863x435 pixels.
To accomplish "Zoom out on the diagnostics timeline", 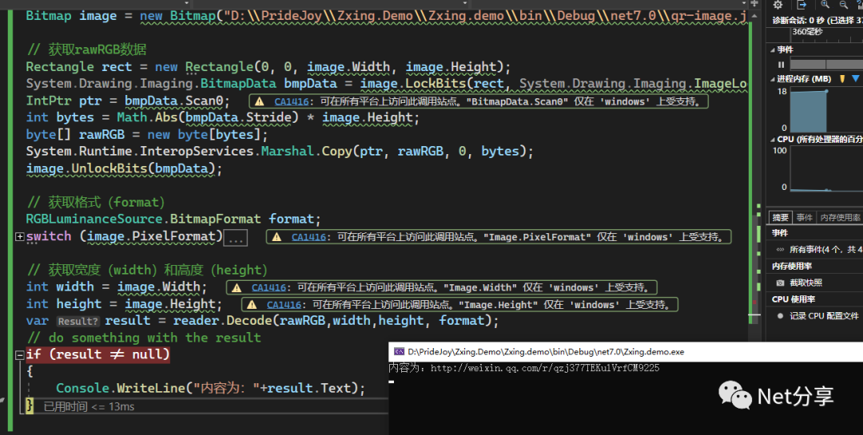I will point(844,5).
